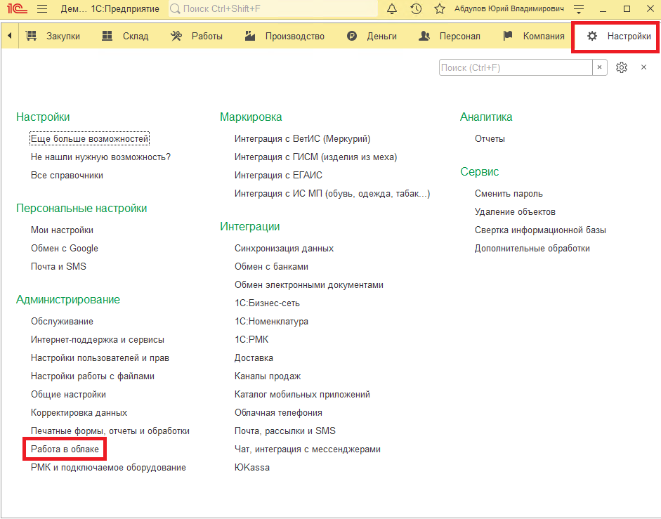Open Обмен электронными документами
This screenshot has height=519, width=661.
tap(309, 284)
